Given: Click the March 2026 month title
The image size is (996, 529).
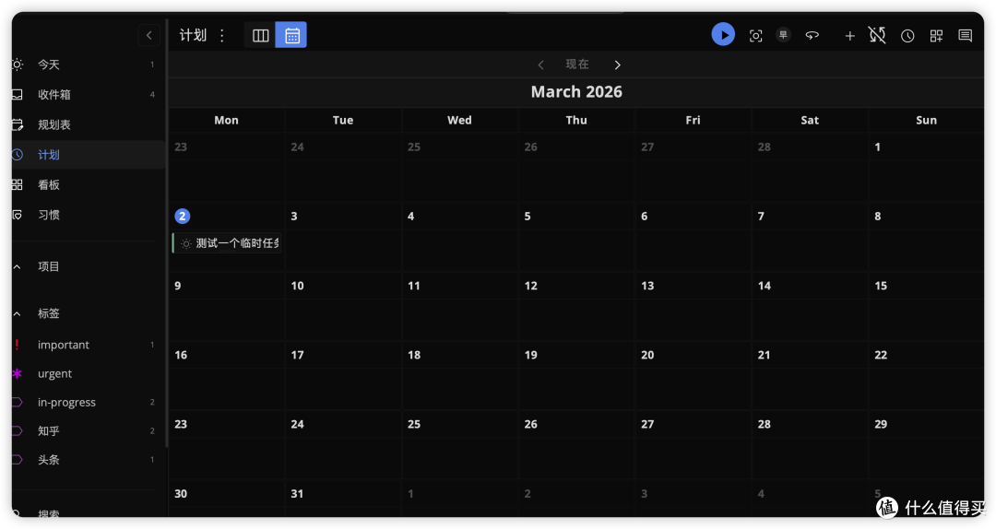Looking at the screenshot, I should pyautogui.click(x=576, y=92).
